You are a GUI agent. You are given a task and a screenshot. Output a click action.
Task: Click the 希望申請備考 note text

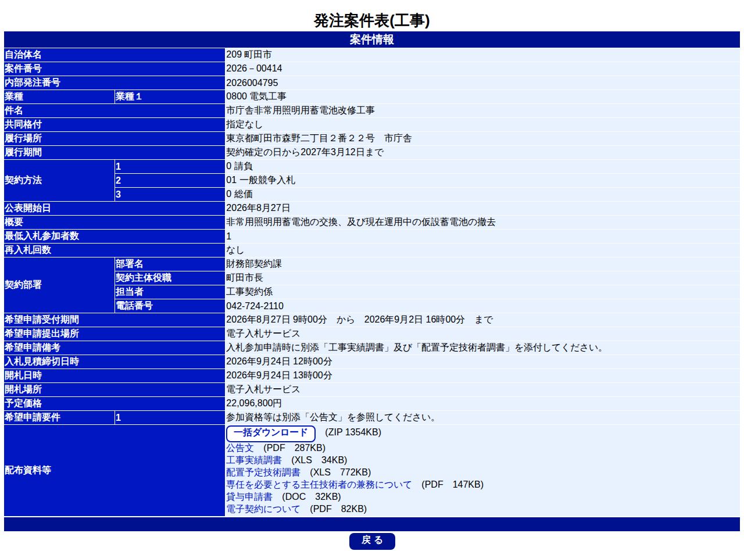point(414,348)
